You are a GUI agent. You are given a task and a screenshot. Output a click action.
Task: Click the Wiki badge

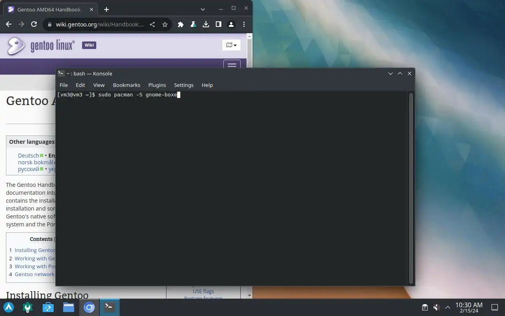pos(89,45)
